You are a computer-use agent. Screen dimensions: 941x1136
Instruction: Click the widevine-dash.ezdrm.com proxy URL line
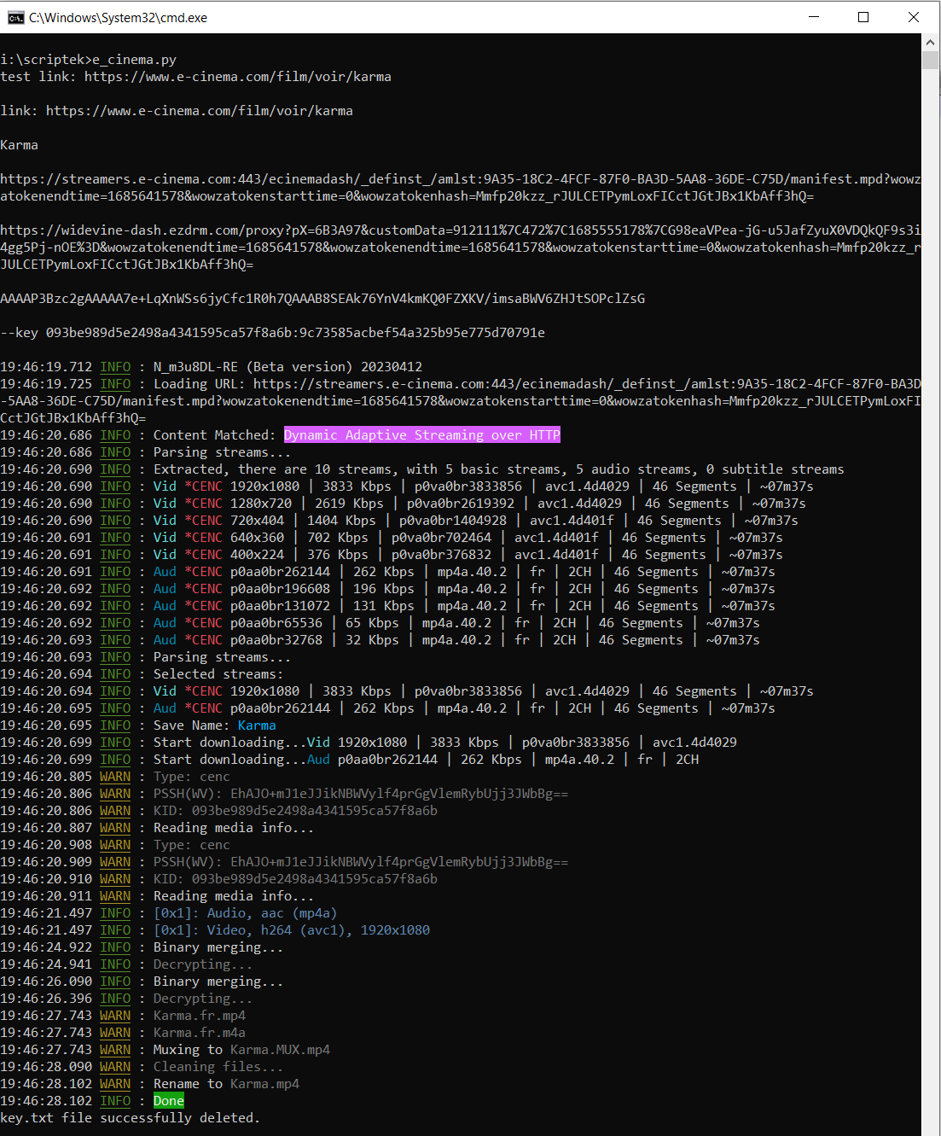461,248
